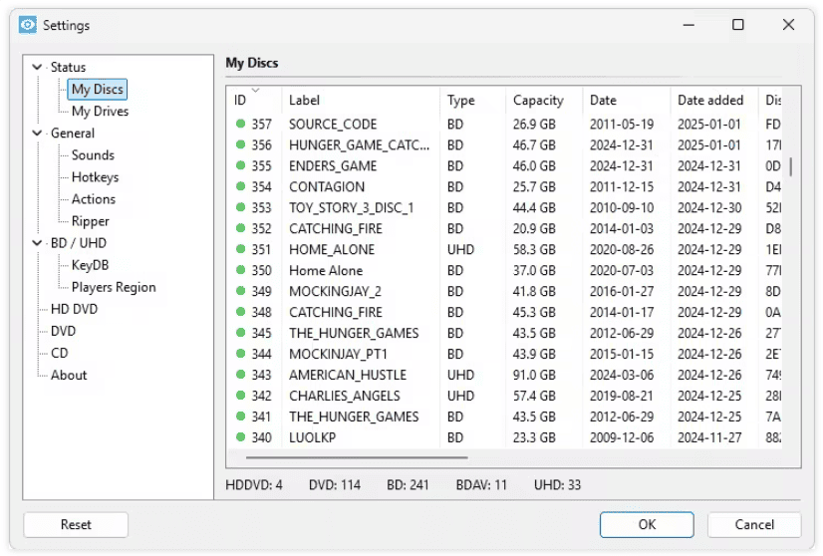Collapse the General tree node
Image resolution: width=823 pixels, height=556 pixels.
37,133
